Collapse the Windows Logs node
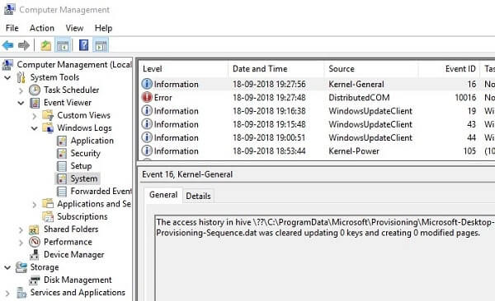Screen dimensions: 495x301 pyautogui.click(x=35, y=128)
